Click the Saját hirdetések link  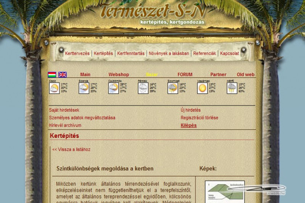pos(64,110)
